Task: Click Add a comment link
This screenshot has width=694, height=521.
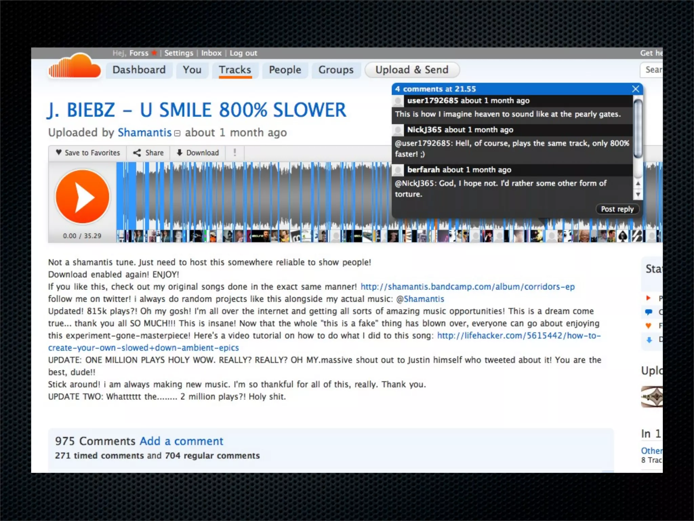Action: [x=181, y=441]
